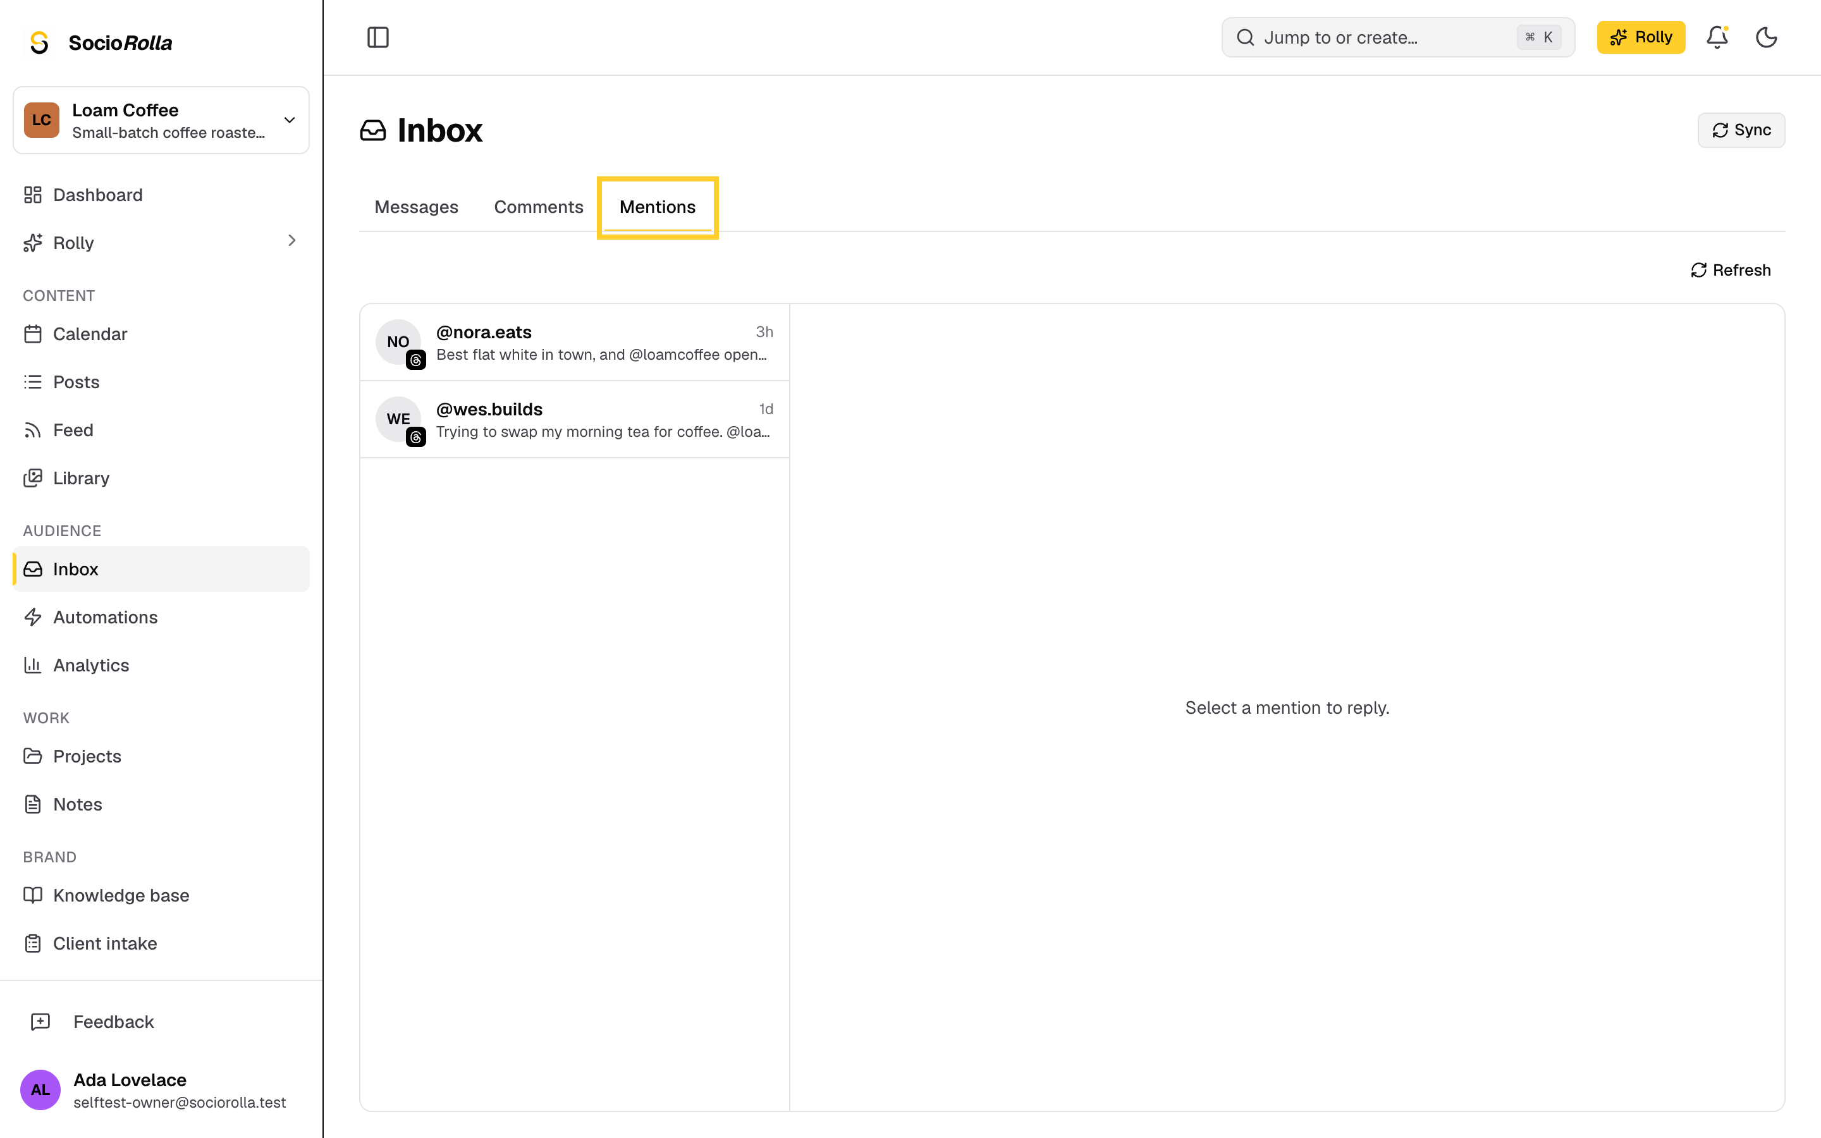Open Client intake page
1821x1138 pixels.
click(x=161, y=943)
